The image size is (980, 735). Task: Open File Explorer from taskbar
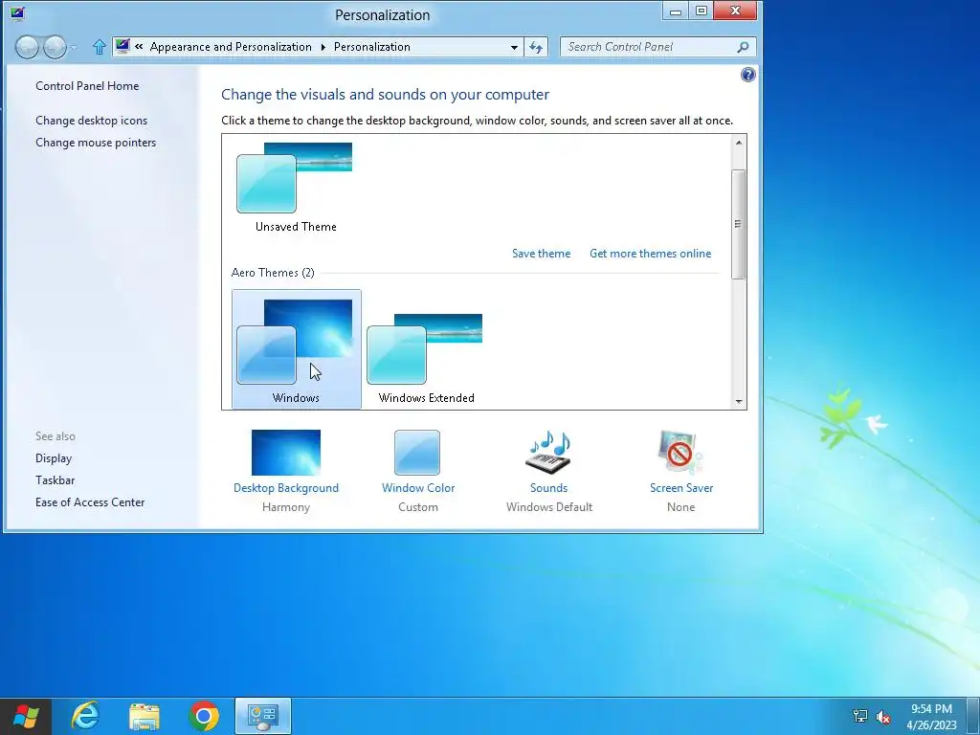[145, 717]
